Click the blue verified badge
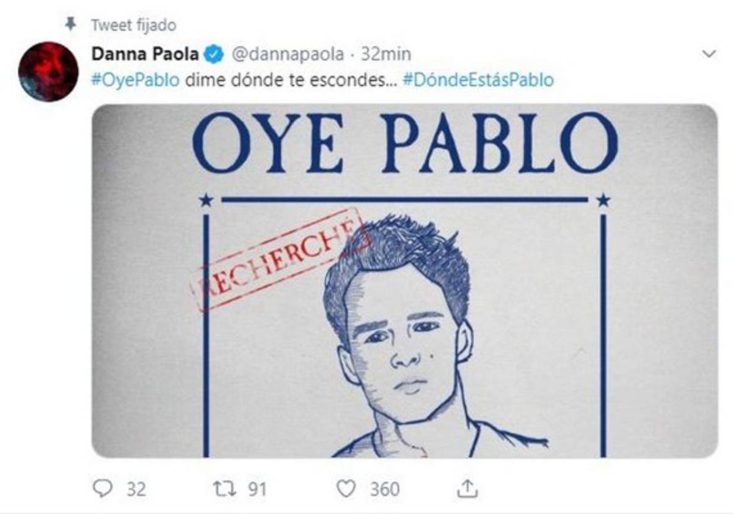Viewport: 733px width, 514px height. coord(213,54)
